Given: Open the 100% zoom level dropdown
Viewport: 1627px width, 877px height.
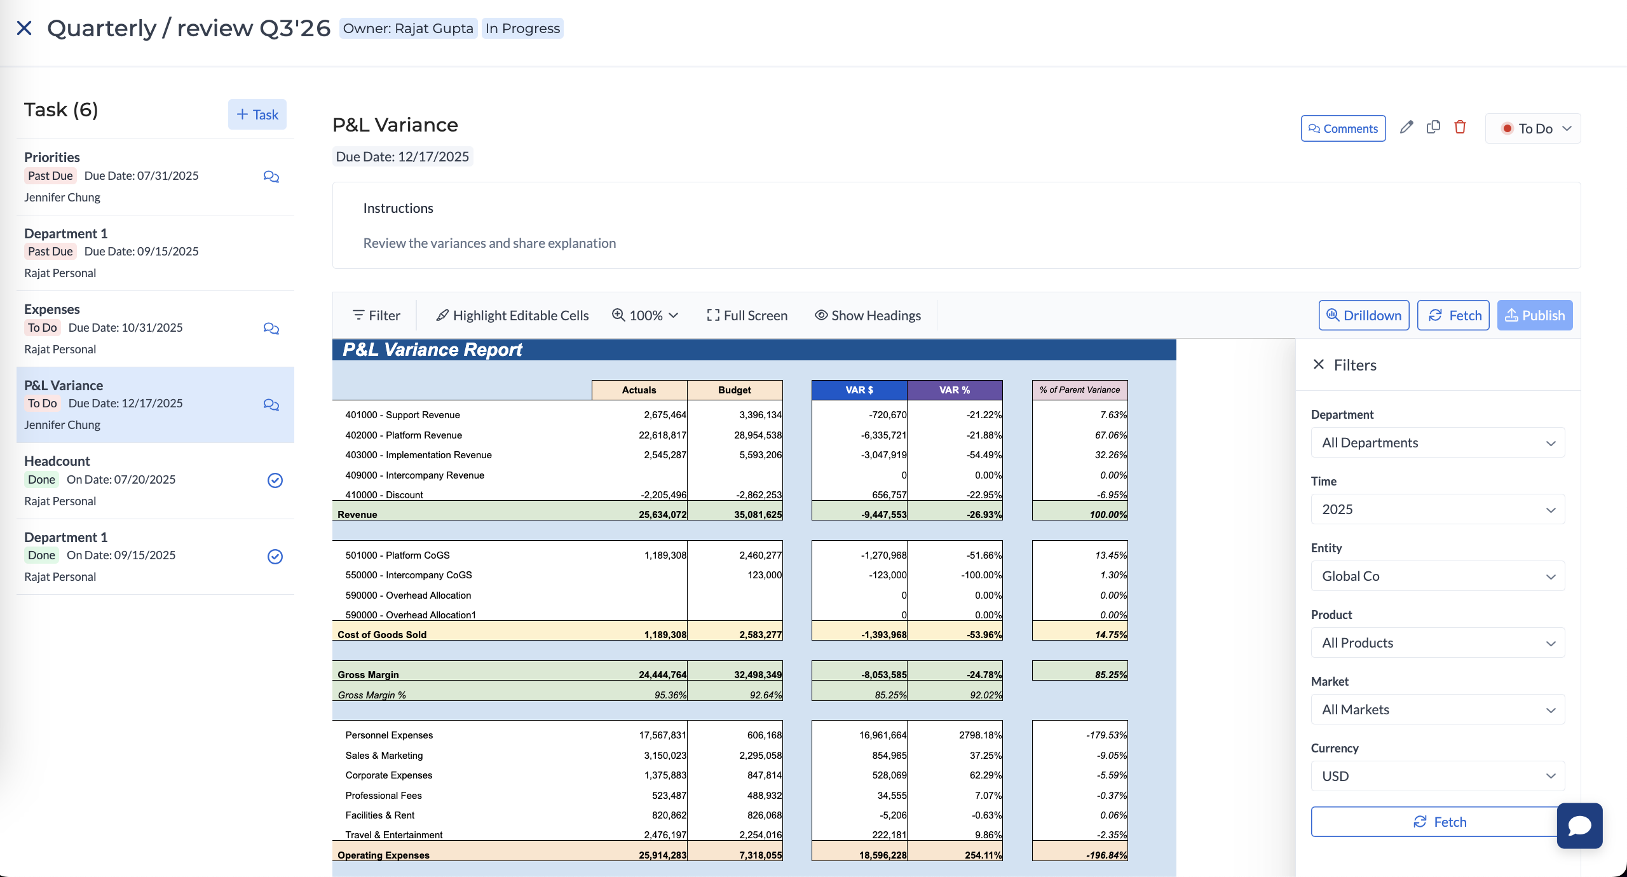Looking at the screenshot, I should tap(645, 315).
